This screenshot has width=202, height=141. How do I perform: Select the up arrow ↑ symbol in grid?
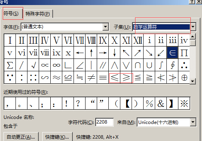point(91,53)
